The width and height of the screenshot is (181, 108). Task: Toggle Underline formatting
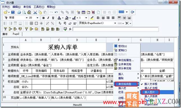coord(53,18)
